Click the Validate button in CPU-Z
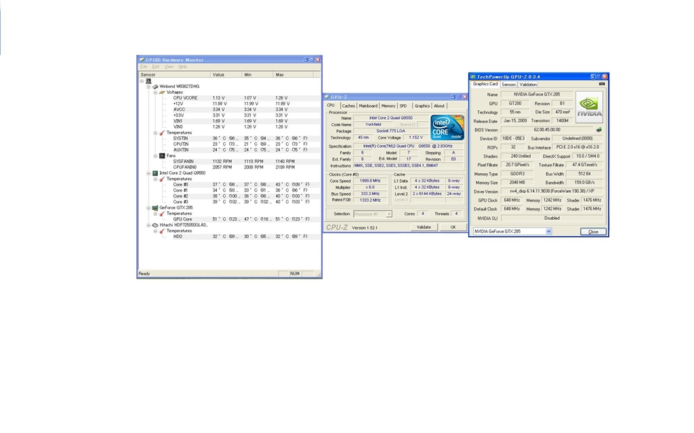Image resolution: width=694 pixels, height=433 pixels. pyautogui.click(x=424, y=227)
